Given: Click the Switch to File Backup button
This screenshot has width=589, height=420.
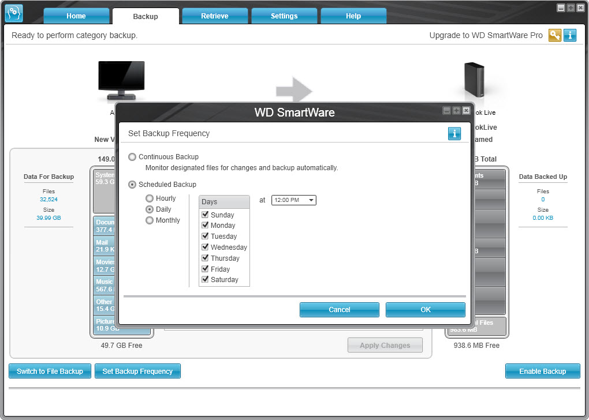Looking at the screenshot, I should tap(50, 371).
